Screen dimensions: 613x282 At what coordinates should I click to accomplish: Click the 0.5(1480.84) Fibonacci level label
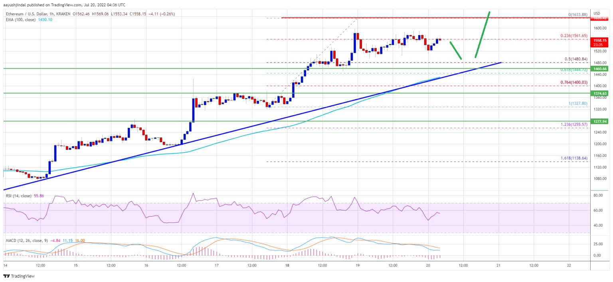575,59
